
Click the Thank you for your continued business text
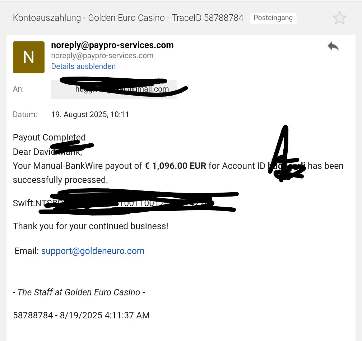pyautogui.click(x=90, y=226)
